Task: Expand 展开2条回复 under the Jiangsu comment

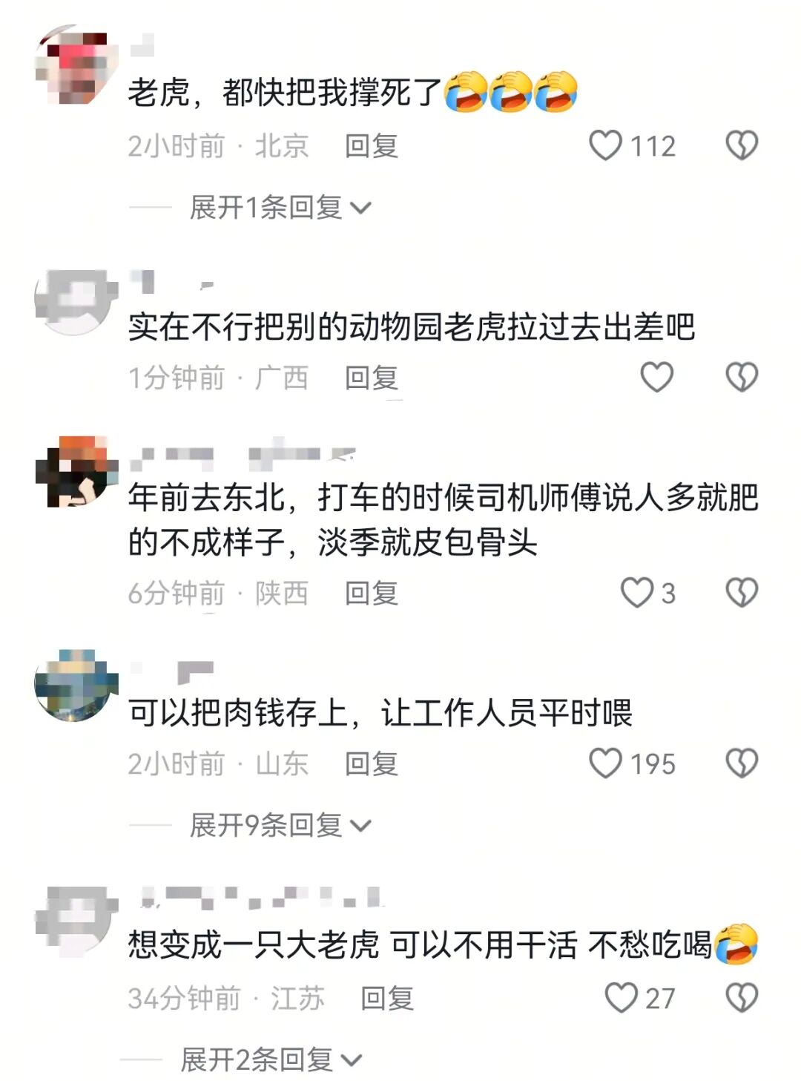Action: coord(271,1059)
